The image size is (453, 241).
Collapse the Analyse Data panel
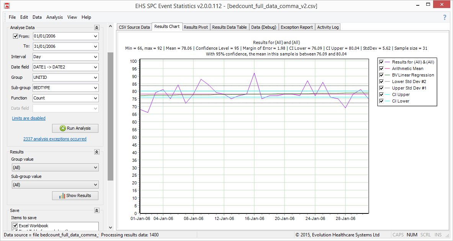click(x=96, y=27)
